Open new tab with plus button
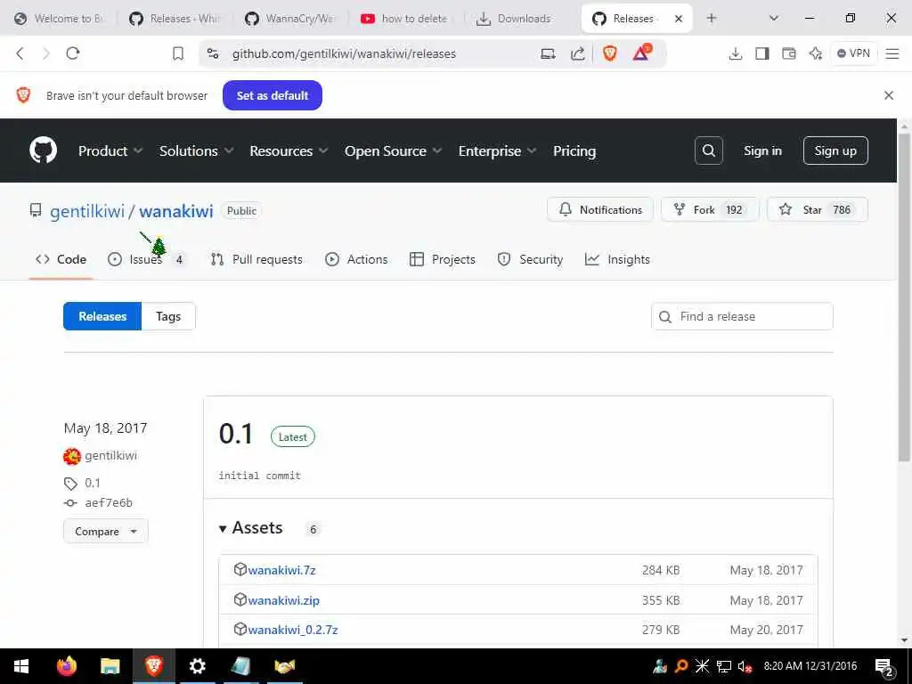Viewport: 912px width, 684px height. 712,18
